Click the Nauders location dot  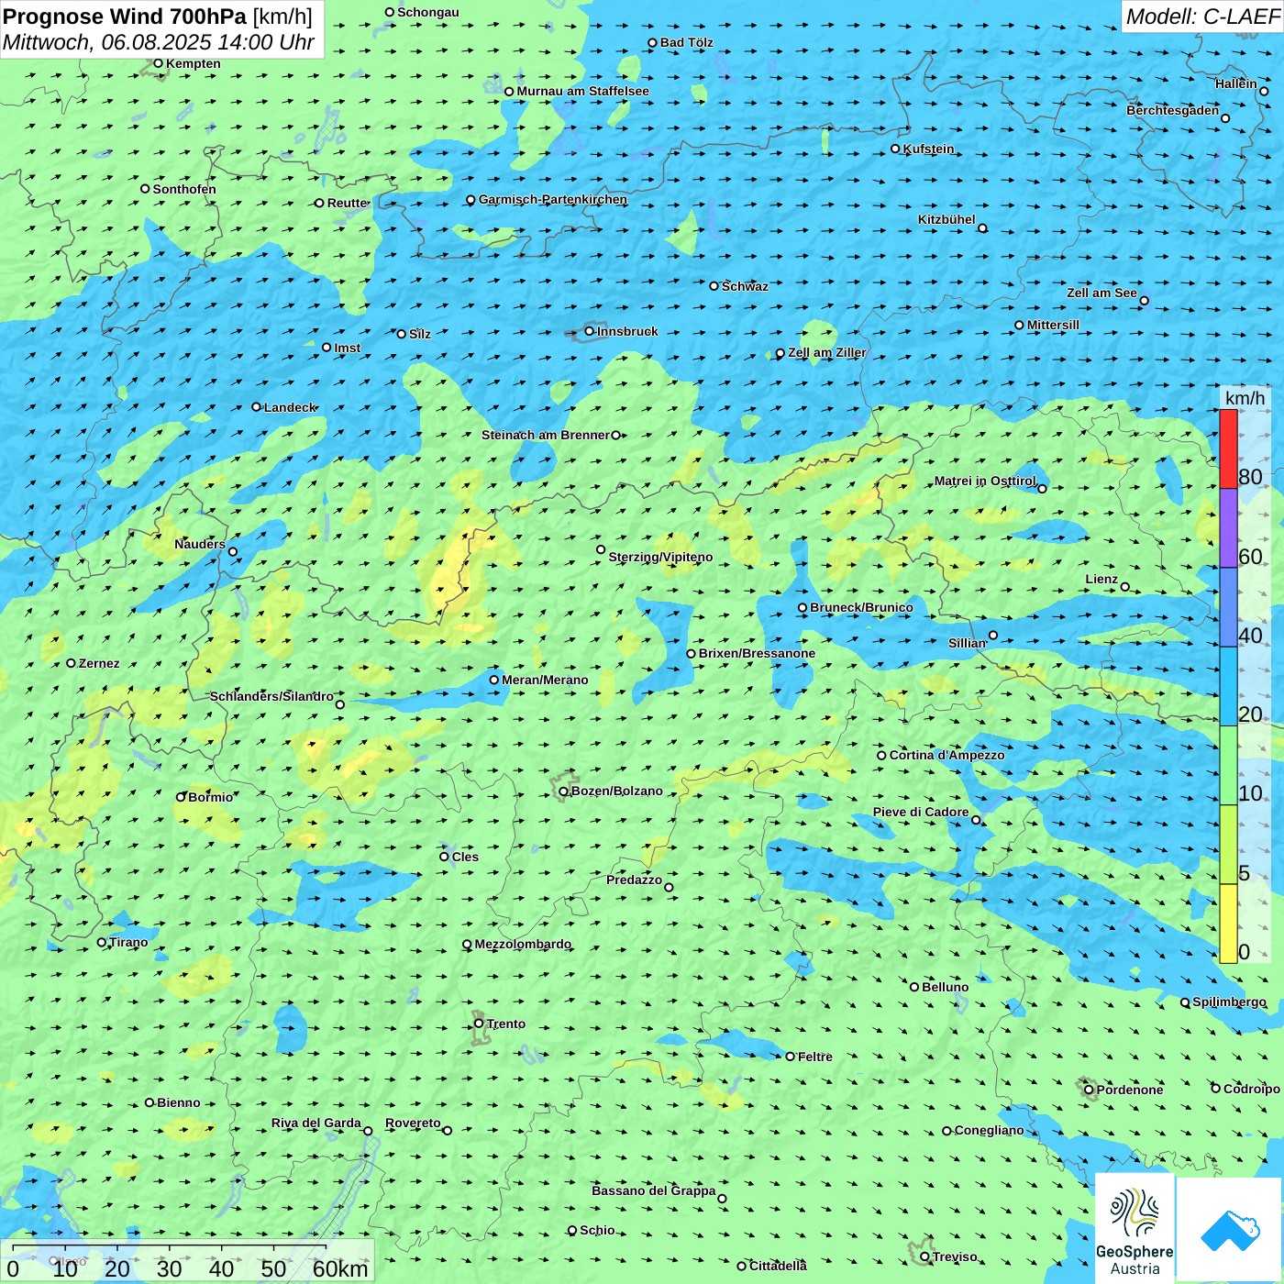[233, 551]
